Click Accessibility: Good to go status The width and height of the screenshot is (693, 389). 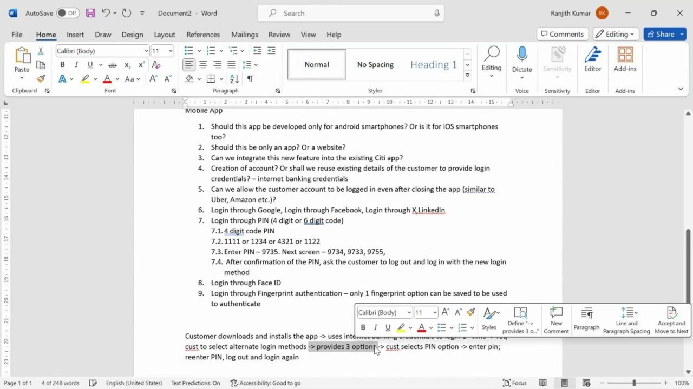click(265, 383)
